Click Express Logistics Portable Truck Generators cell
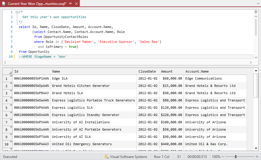 [x=94, y=100]
